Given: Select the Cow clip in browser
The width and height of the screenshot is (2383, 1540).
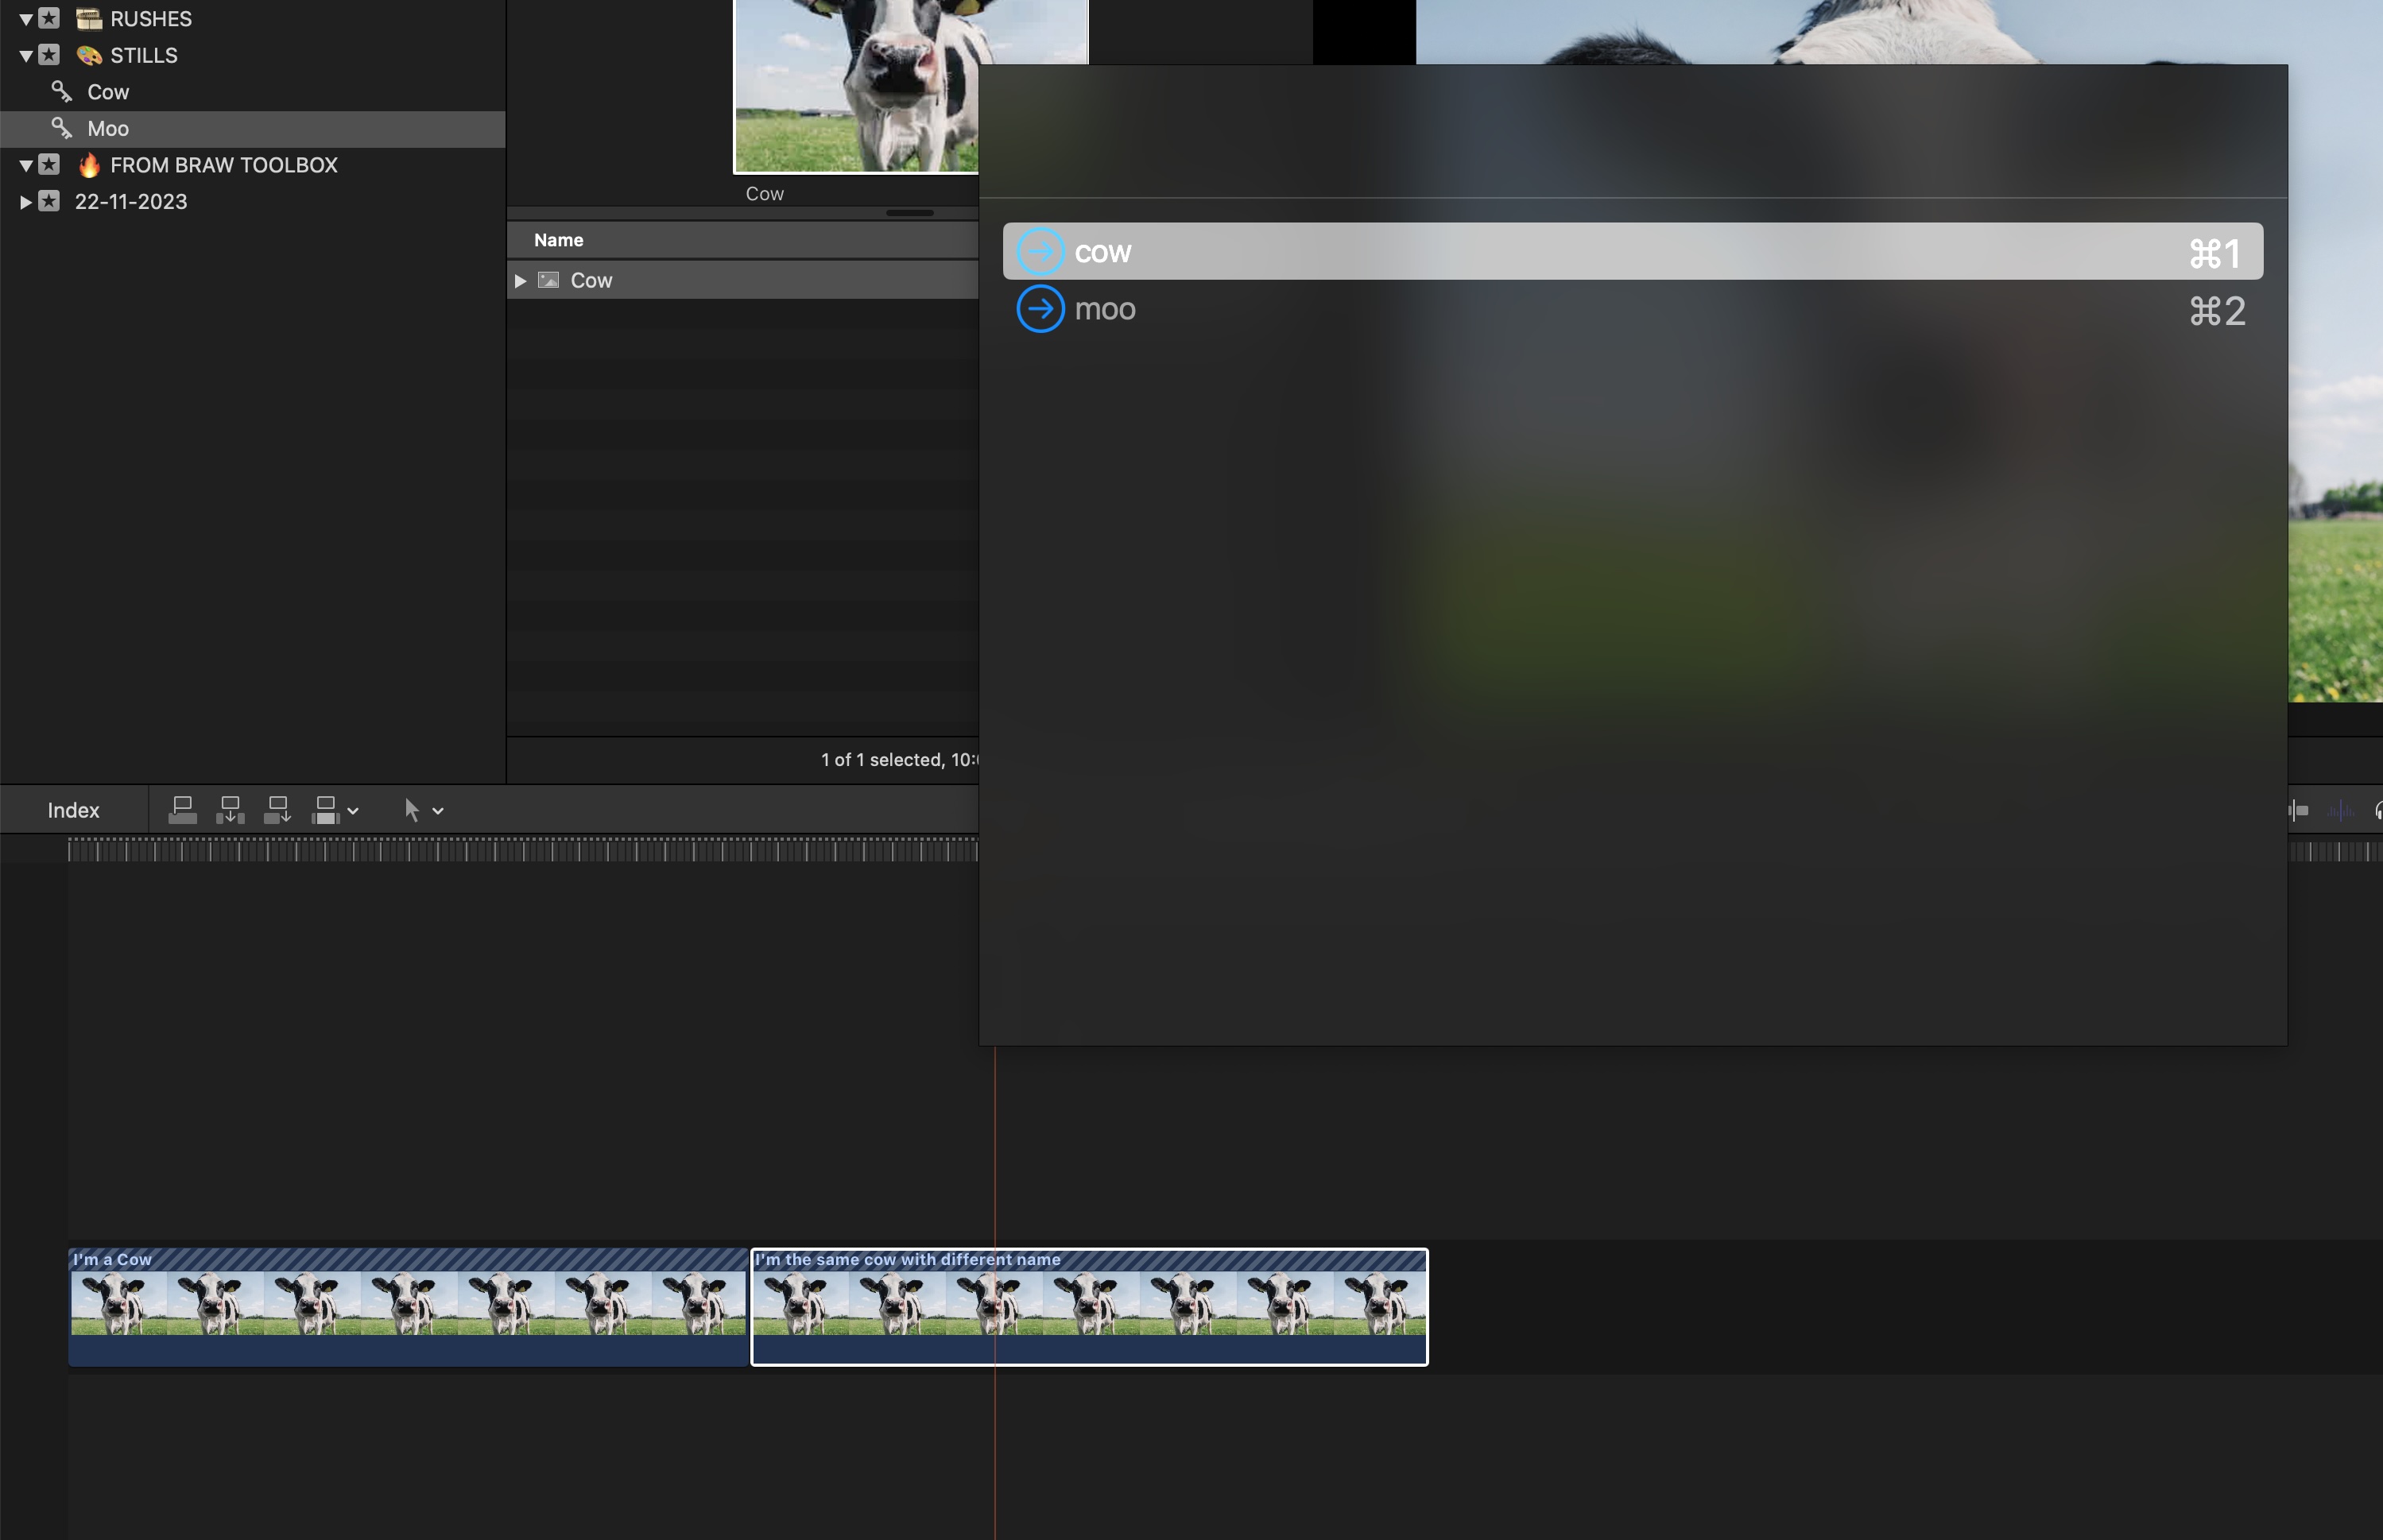Looking at the screenshot, I should [594, 280].
